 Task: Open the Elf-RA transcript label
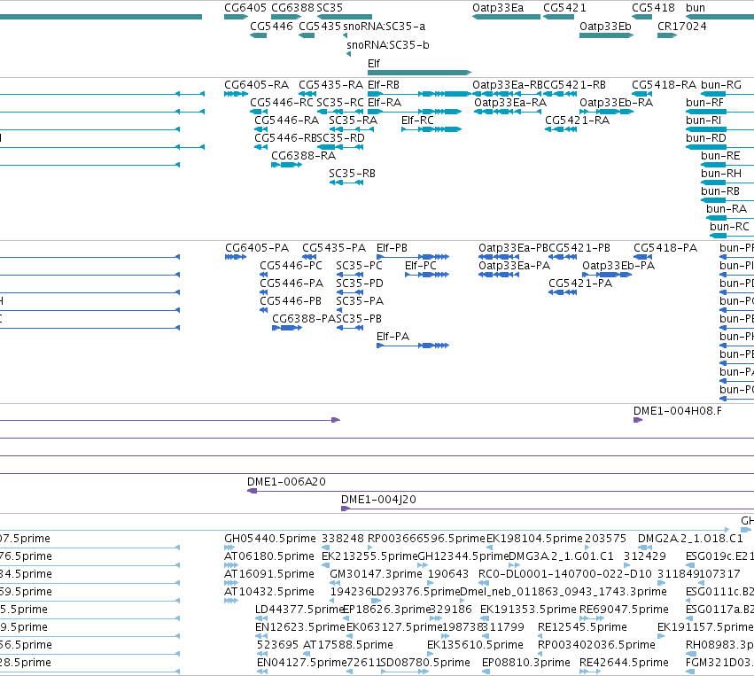click(x=385, y=103)
